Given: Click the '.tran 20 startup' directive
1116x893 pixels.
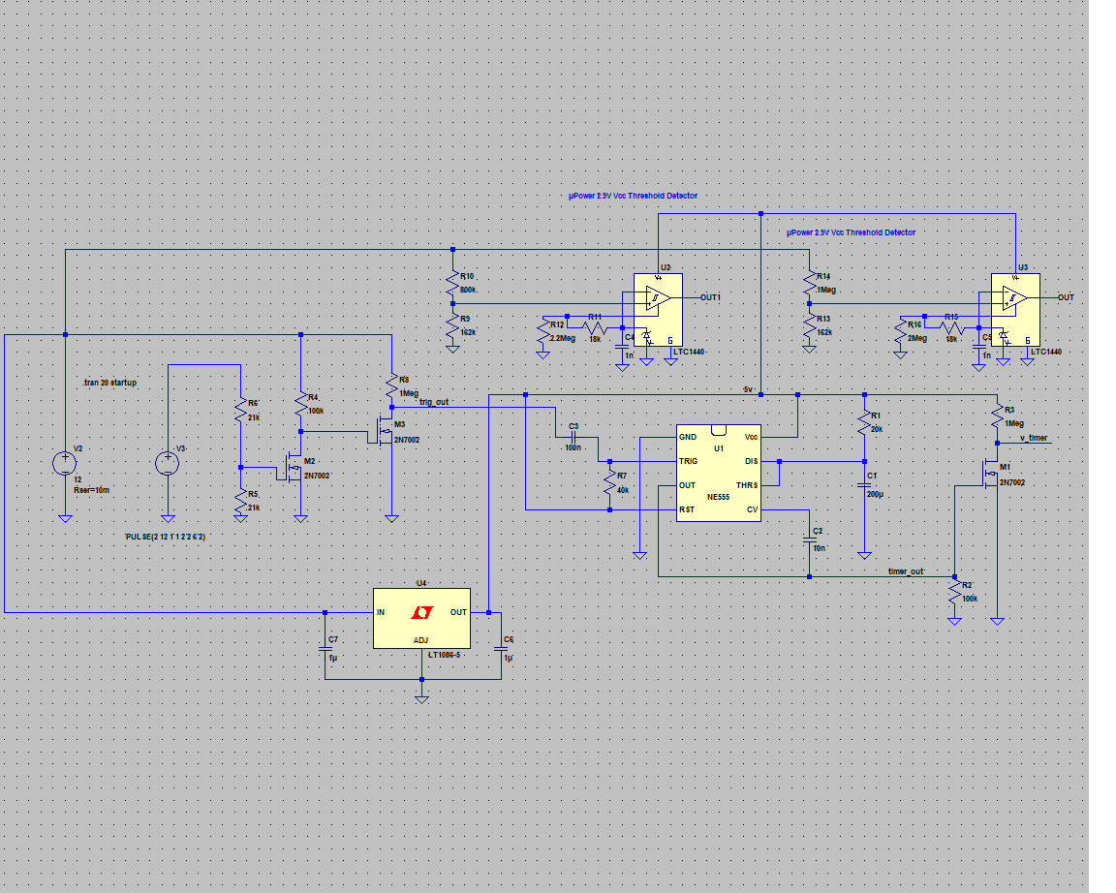Looking at the screenshot, I should pyautogui.click(x=109, y=383).
